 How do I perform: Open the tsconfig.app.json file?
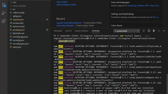pyautogui.click(x=20, y=37)
